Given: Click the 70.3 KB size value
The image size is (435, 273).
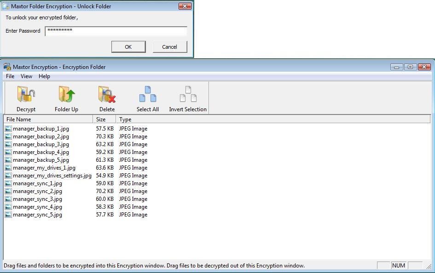Looking at the screenshot, I should point(105,136).
